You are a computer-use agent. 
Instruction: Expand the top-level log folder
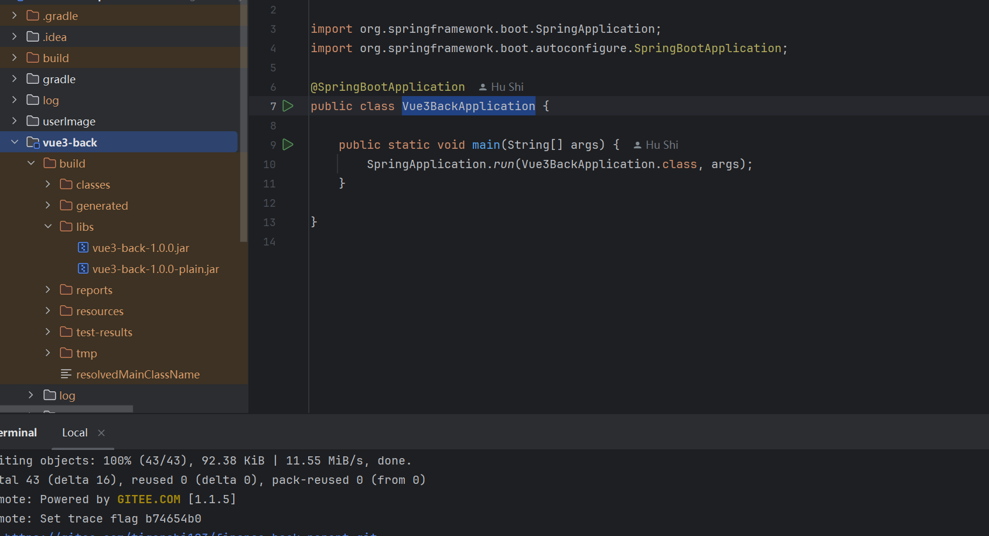point(15,100)
